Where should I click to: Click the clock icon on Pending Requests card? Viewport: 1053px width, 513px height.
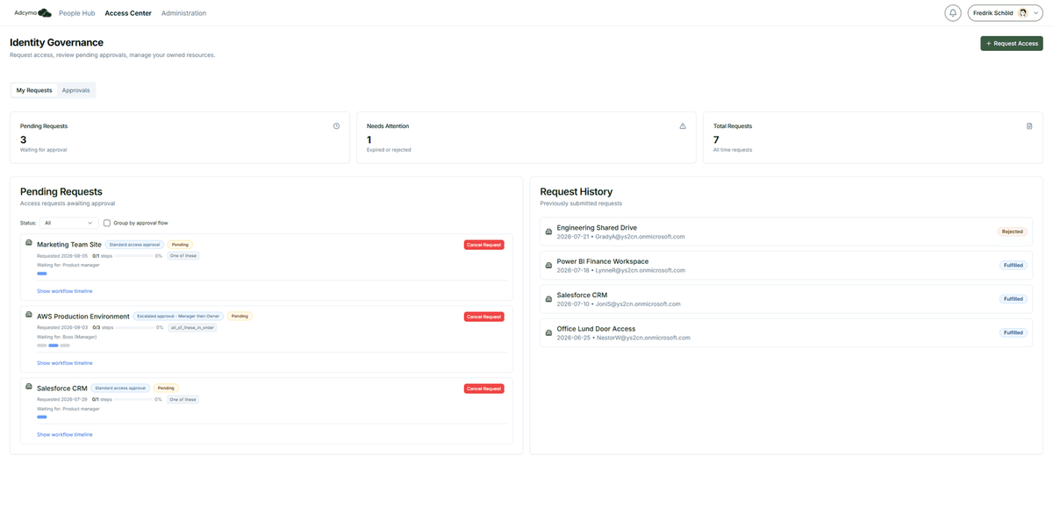coord(336,126)
